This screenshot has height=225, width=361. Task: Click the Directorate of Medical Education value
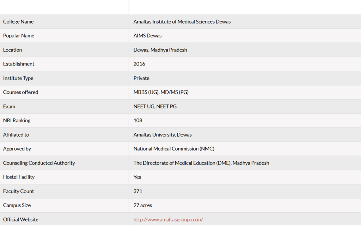point(201,163)
